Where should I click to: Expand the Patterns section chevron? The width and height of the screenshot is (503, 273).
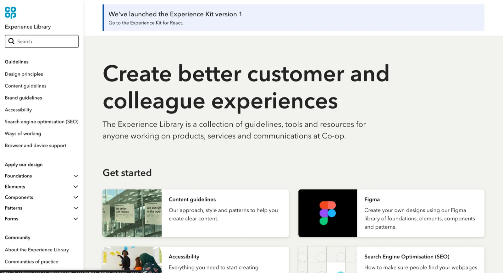[x=76, y=208]
